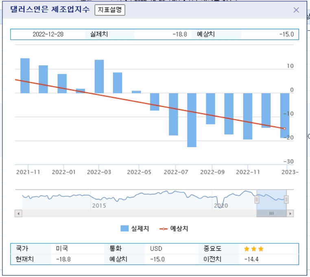310x277 pixels.
Task: Click the red forecast point at the line's end
Action: click(284, 128)
